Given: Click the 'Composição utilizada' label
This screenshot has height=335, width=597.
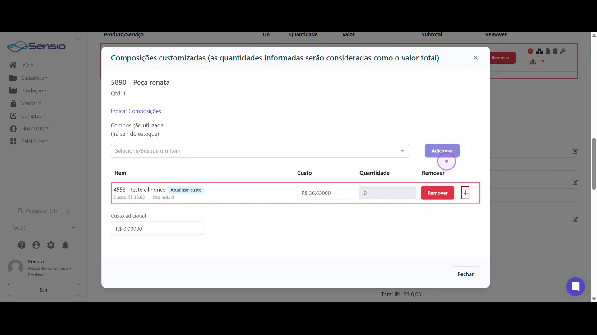Looking at the screenshot, I should point(137,125).
